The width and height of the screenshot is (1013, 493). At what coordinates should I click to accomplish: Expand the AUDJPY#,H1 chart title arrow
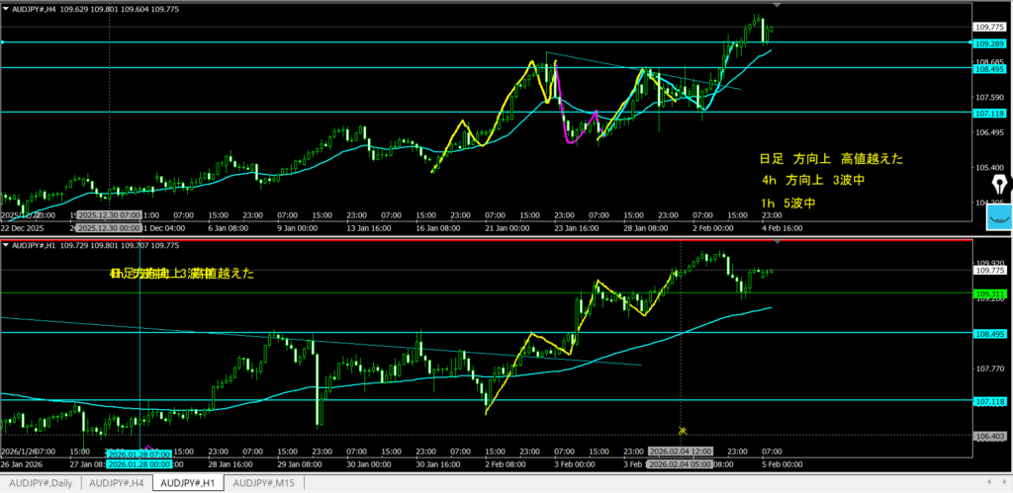pyautogui.click(x=7, y=244)
